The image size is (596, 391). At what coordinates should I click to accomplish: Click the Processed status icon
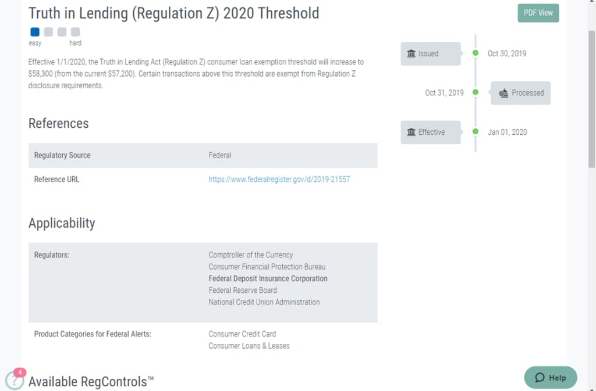pos(503,93)
